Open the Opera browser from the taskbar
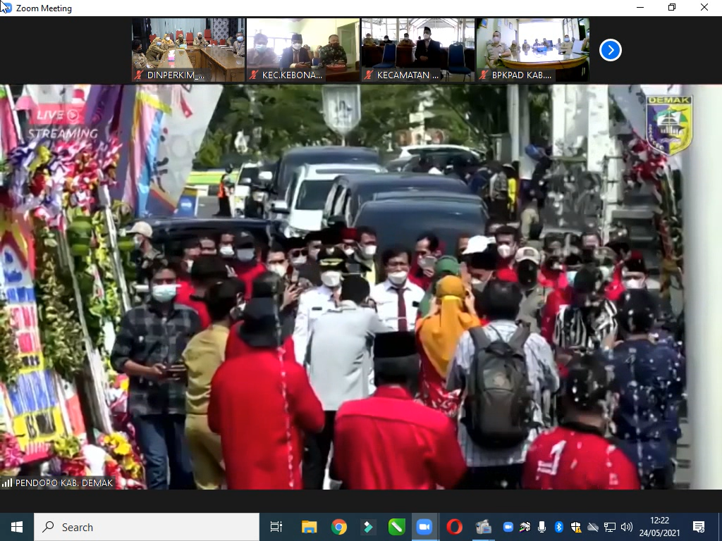This screenshot has height=541, width=722. click(454, 527)
